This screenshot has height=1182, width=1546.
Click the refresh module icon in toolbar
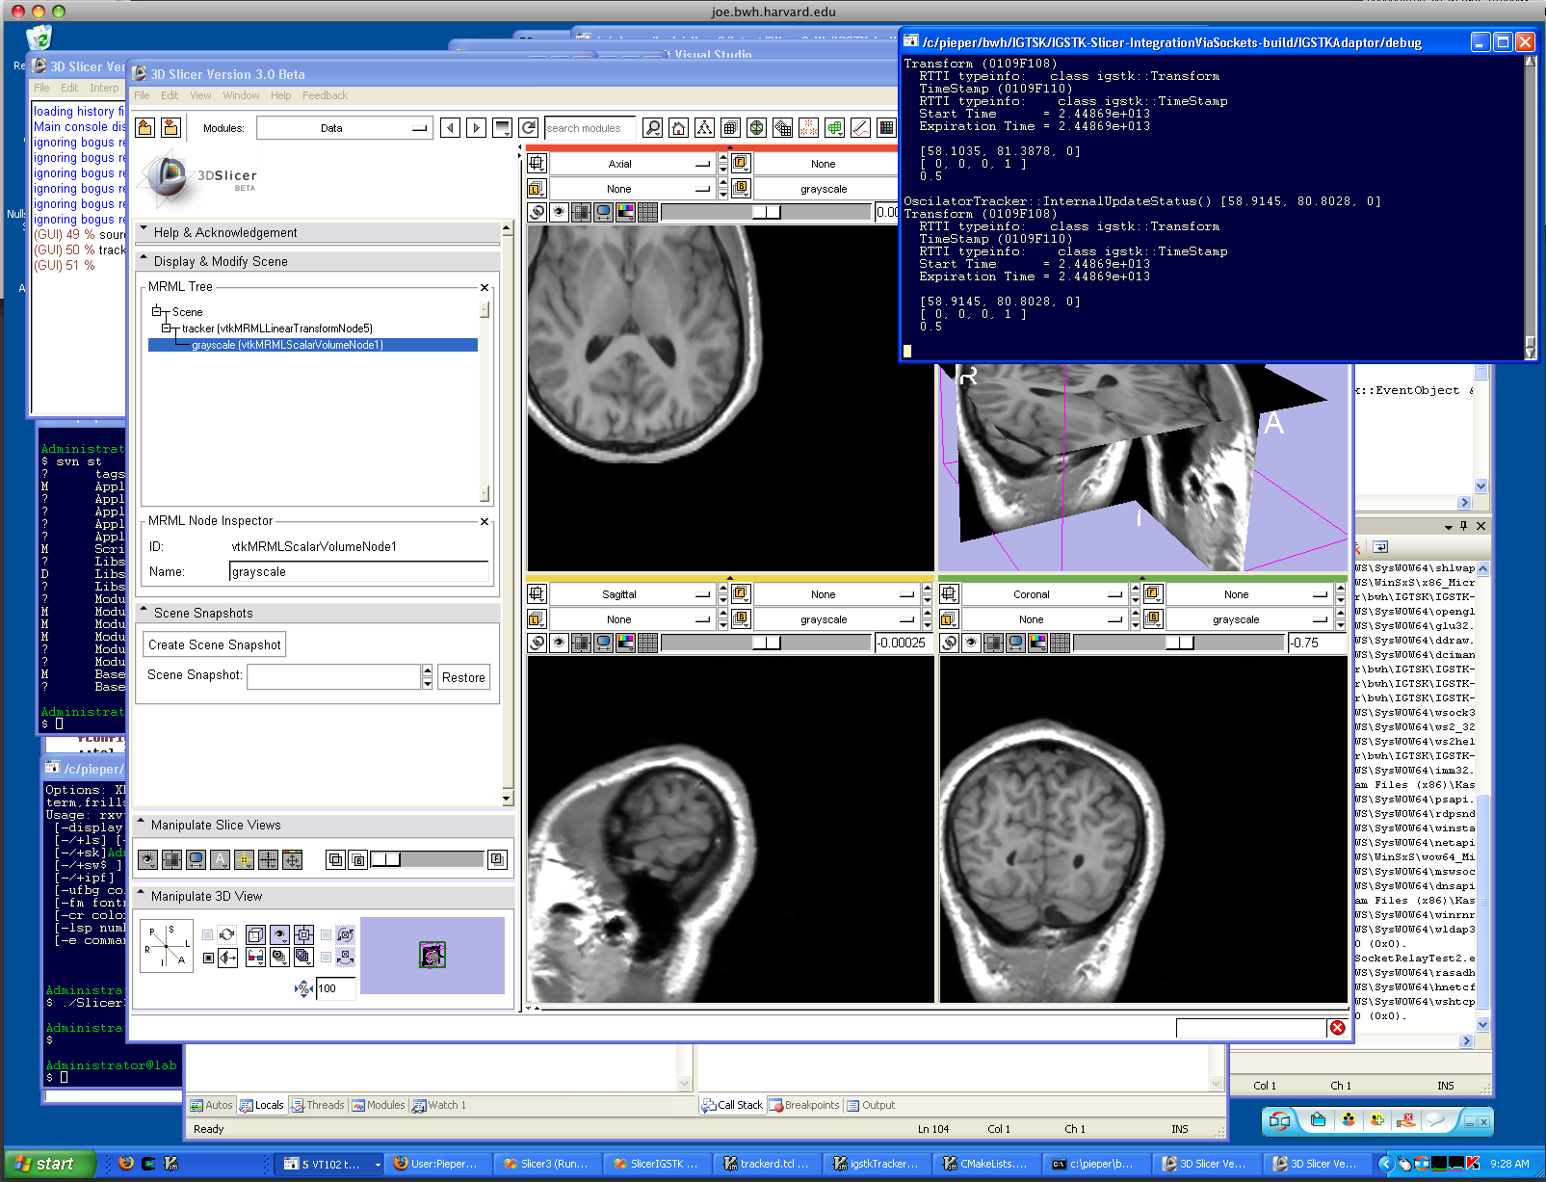pos(528,128)
